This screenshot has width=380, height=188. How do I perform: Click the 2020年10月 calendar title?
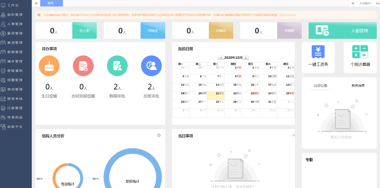233,58
